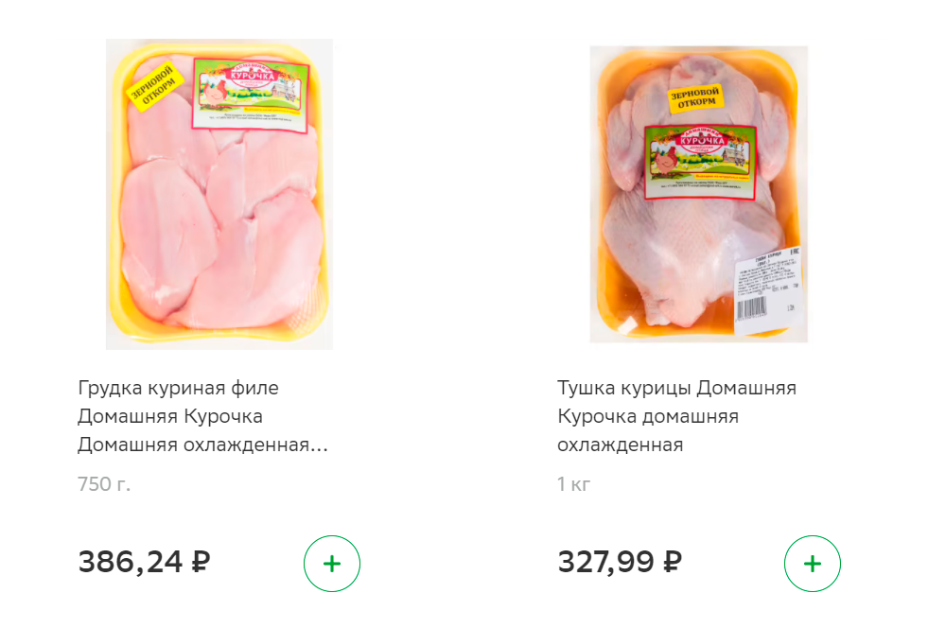Open the chicken breast fillet product photo
The width and height of the screenshot is (946, 628).
(219, 194)
